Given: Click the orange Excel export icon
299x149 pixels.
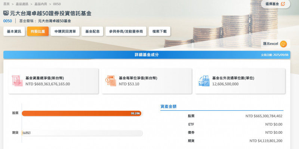Looking at the screenshot, I should coord(283,44).
